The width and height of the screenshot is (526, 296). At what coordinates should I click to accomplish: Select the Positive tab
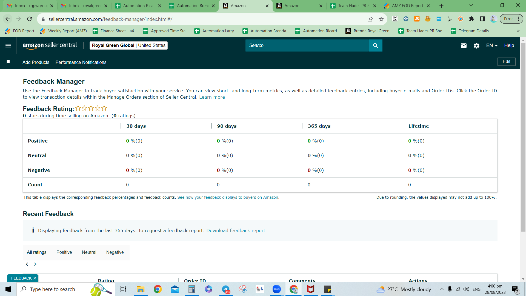tap(64, 252)
